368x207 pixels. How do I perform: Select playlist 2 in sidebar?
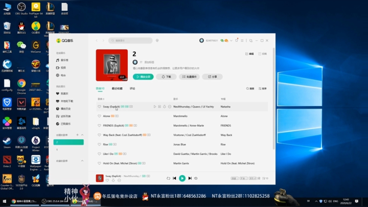(x=68, y=142)
